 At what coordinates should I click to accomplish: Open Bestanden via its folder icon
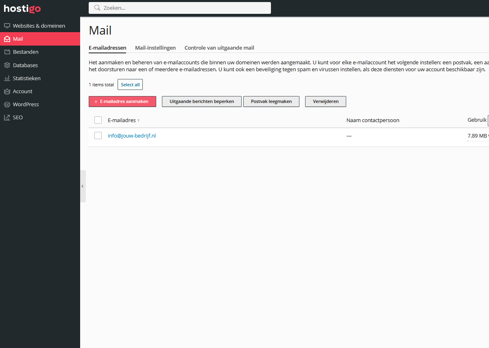(x=7, y=52)
